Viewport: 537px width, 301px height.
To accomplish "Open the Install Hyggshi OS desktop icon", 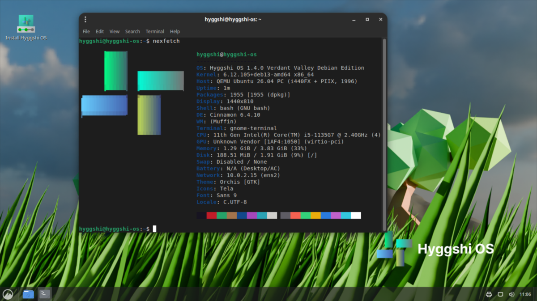I will tap(26, 28).
